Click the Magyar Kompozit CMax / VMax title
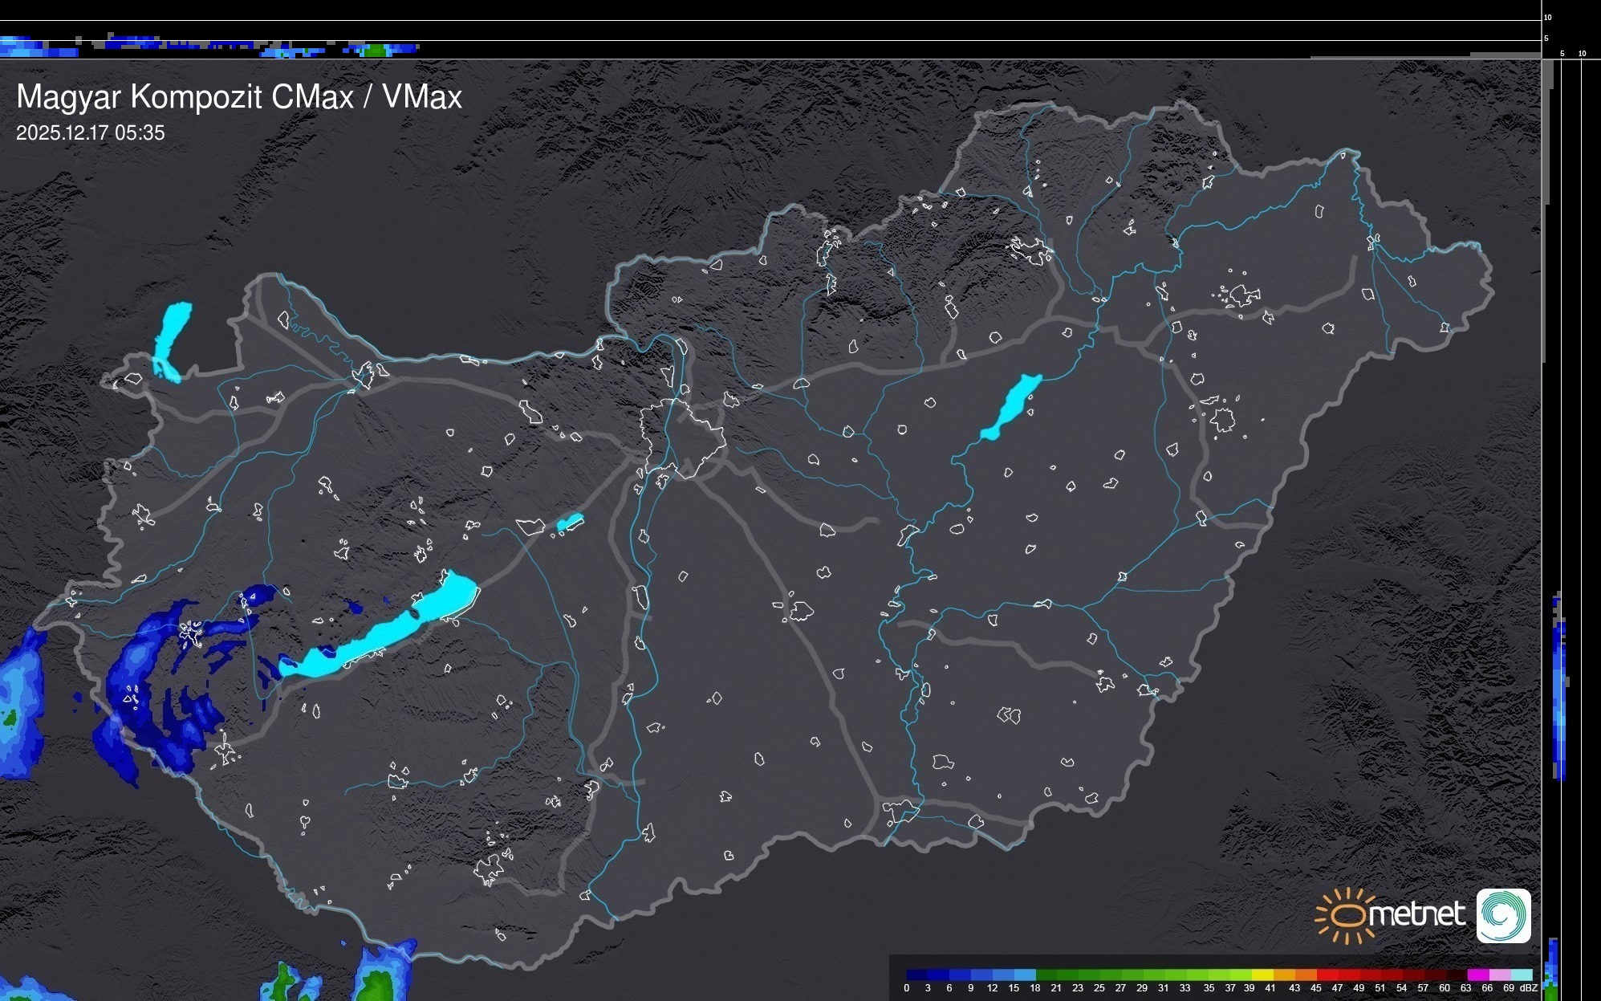 (239, 97)
